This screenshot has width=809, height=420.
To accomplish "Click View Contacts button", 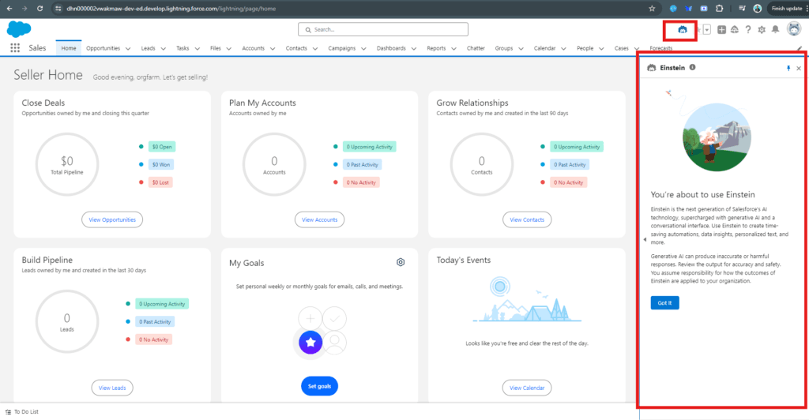I will 527,219.
